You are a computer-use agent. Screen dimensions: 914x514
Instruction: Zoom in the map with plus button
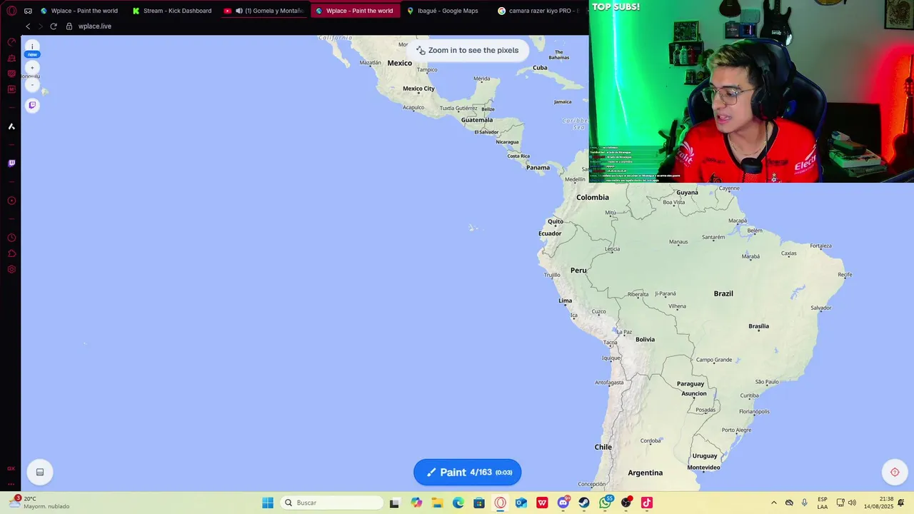click(x=32, y=68)
